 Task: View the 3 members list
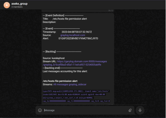pyautogui.click(x=17, y=7)
